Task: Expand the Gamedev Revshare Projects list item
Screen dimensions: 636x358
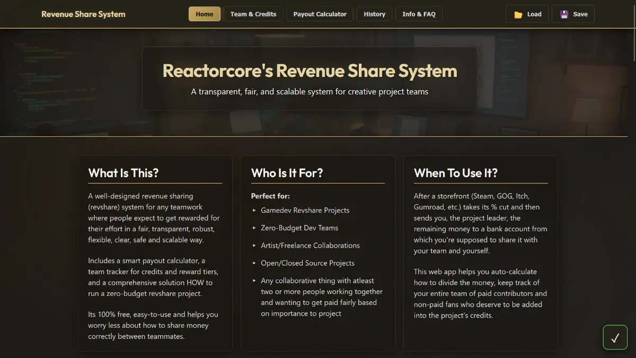Action: 305,210
